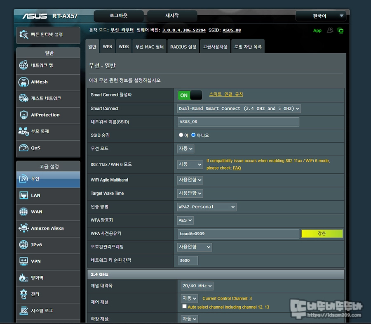Click the 네트워크 키 순환 간격 input field
The image size is (371, 324).
pyautogui.click(x=188, y=260)
